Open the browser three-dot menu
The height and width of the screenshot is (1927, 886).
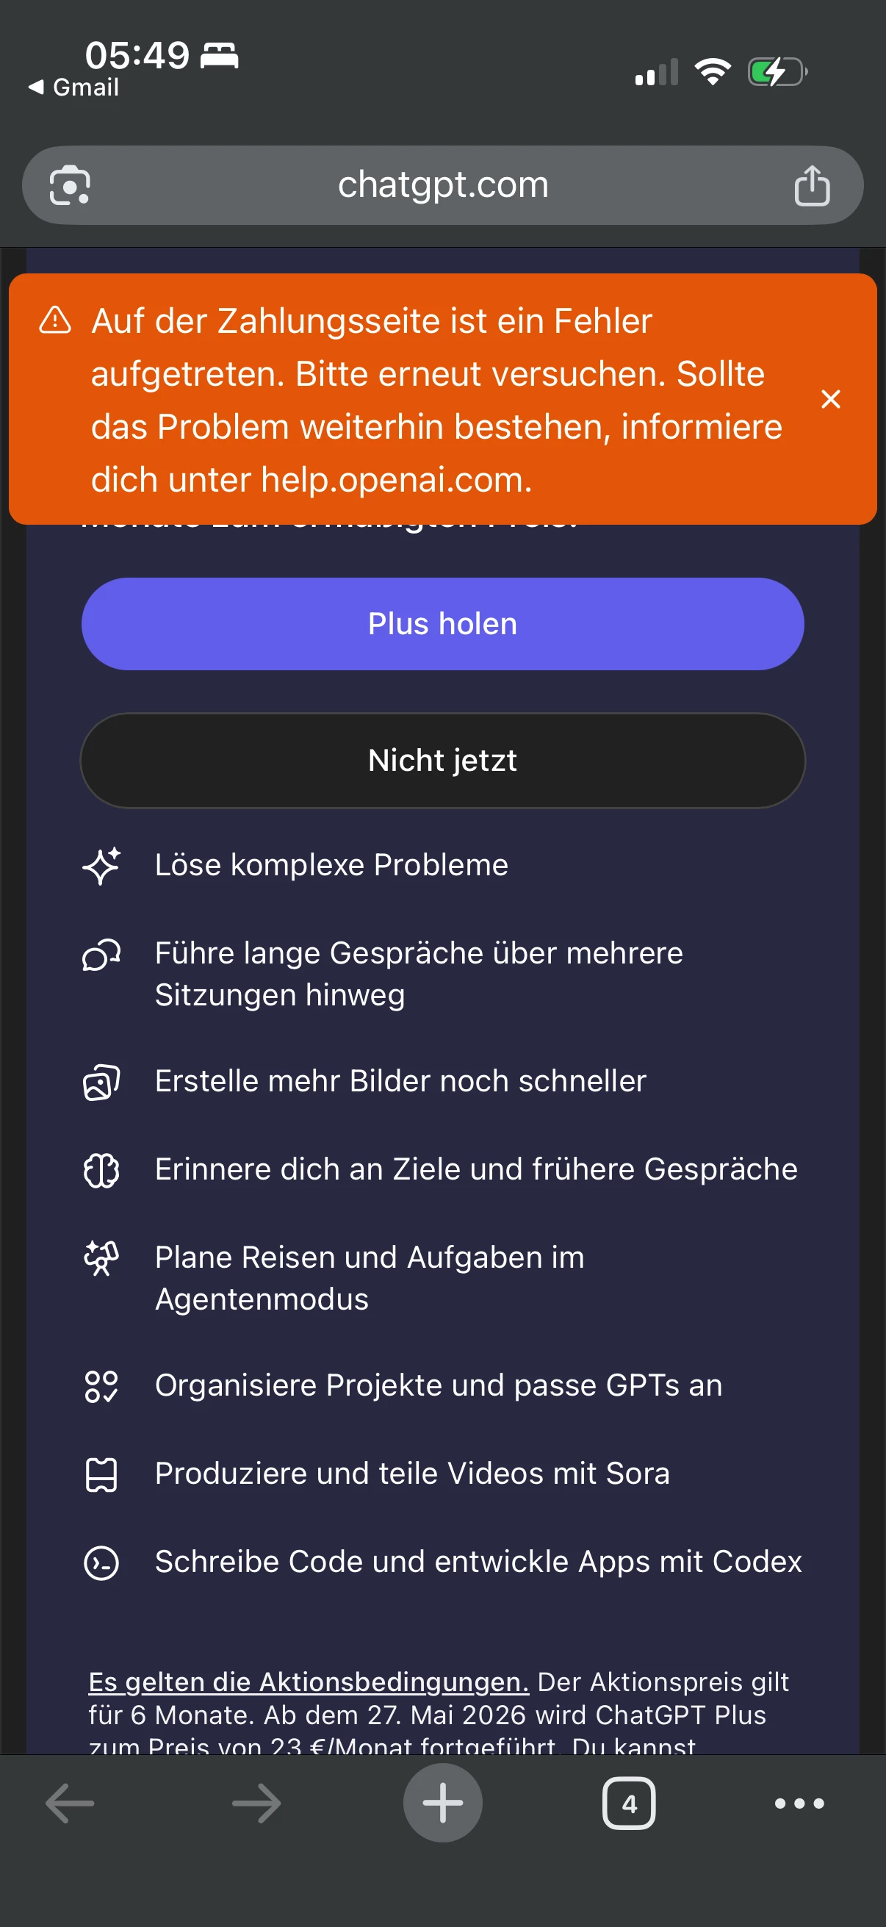[x=799, y=1804]
